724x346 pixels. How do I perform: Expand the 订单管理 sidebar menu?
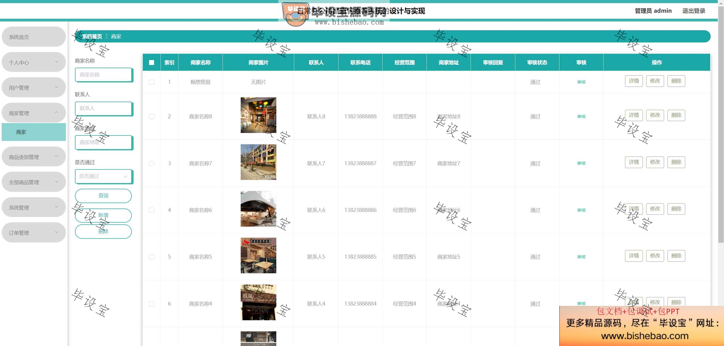[34, 233]
